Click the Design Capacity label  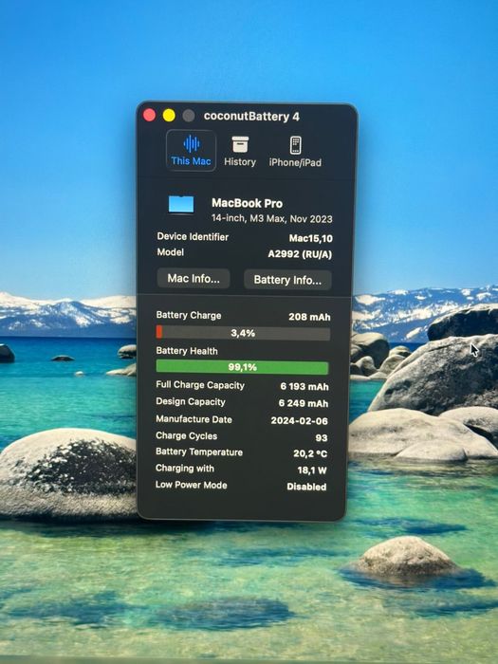(191, 402)
